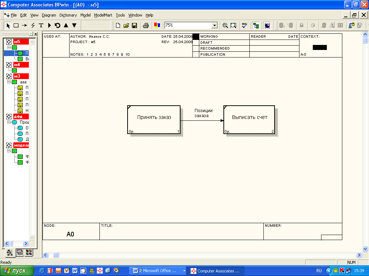
Task: Click the Save diskette icon
Action: click(x=134, y=26)
